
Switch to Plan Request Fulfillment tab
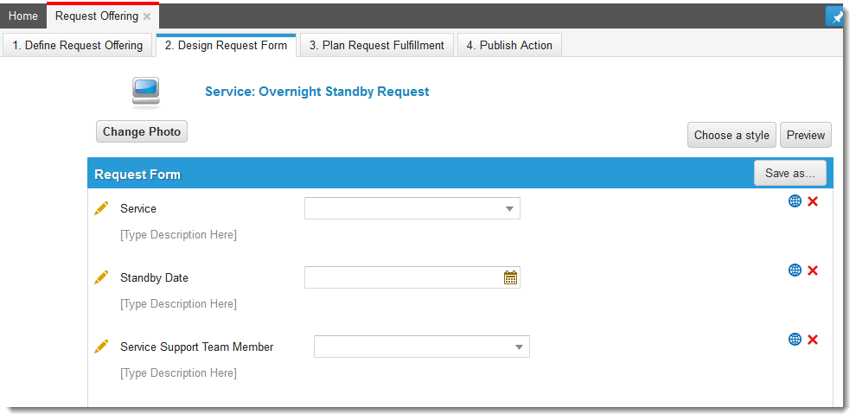376,46
